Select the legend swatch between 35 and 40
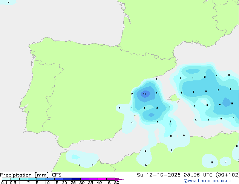The width and height of the screenshot is (239, 184). coord(93,179)
